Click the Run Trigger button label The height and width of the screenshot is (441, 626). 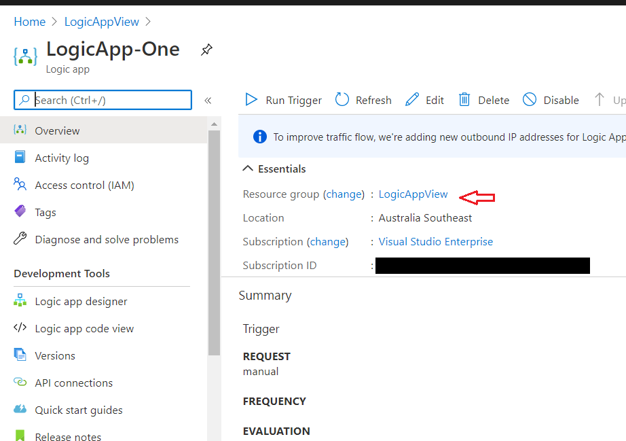coord(293,101)
